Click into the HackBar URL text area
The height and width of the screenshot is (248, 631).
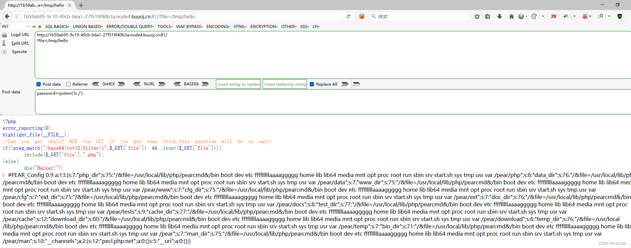[x=333, y=55]
